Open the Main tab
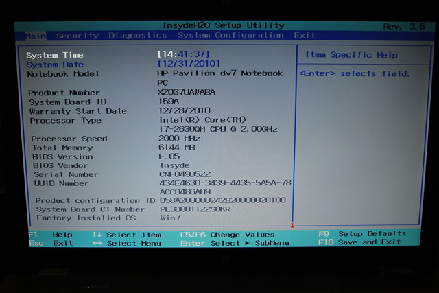Image resolution: width=439 pixels, height=293 pixels. (35, 36)
